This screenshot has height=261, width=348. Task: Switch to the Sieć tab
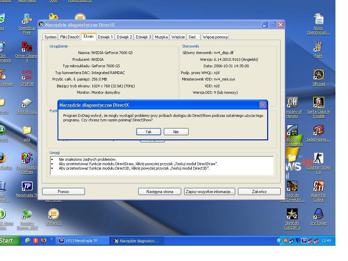[x=192, y=37]
